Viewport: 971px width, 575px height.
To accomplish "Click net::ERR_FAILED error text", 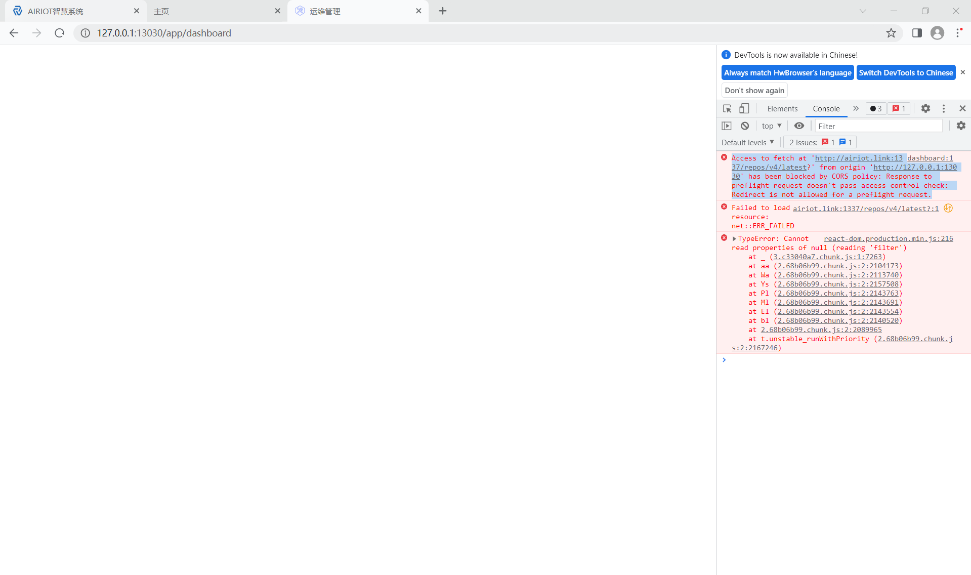I will [x=763, y=226].
